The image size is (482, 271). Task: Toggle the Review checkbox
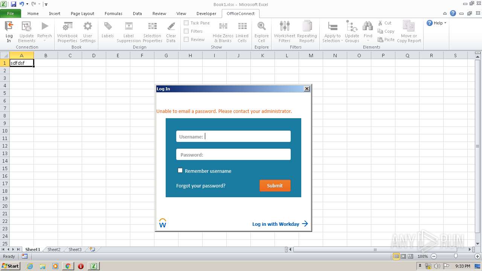[186, 40]
